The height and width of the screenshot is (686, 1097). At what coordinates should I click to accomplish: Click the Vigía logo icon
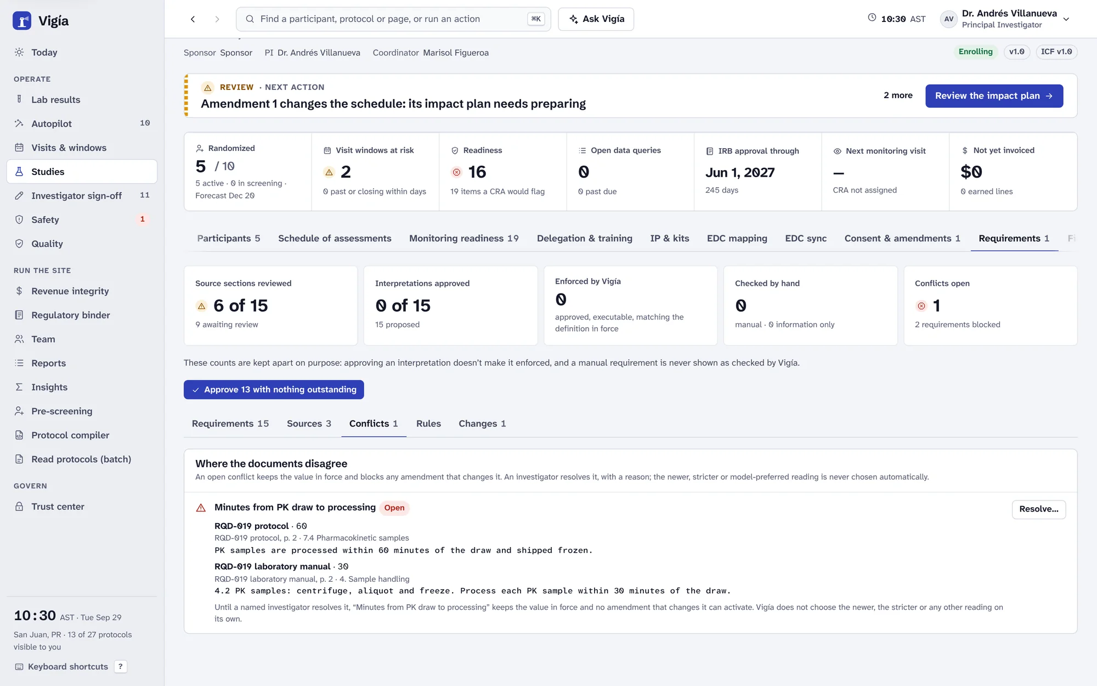(x=22, y=21)
